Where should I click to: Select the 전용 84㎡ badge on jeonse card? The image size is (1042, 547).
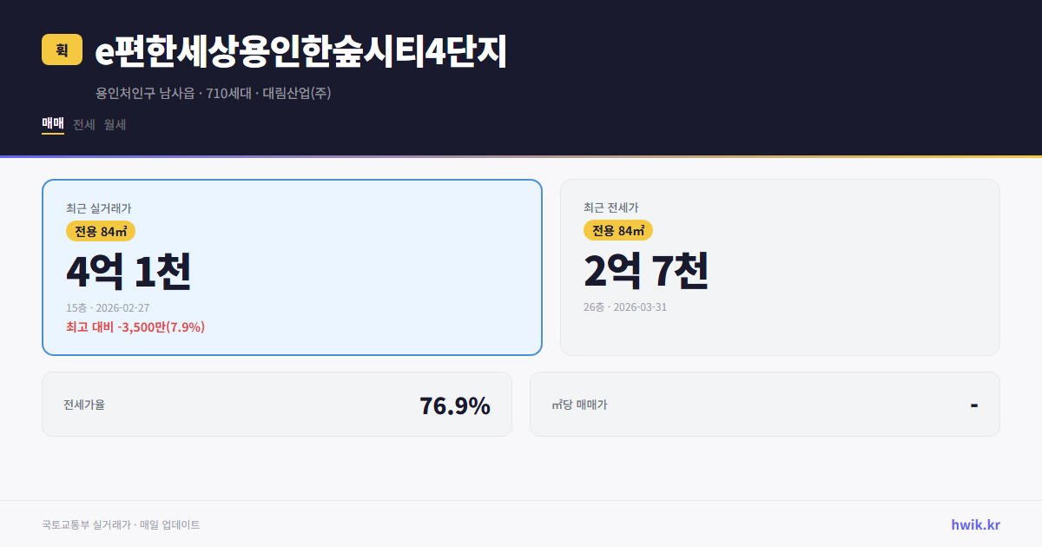tap(617, 231)
